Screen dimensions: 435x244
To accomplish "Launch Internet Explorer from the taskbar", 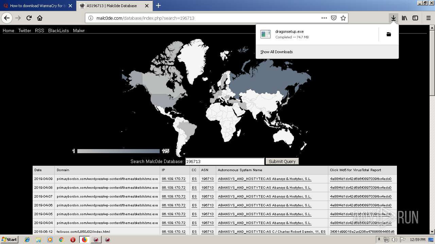I will tap(27, 240).
